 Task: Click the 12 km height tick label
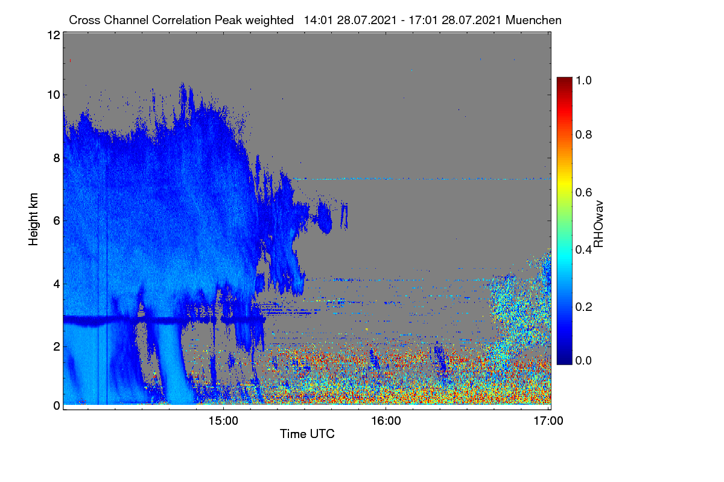click(53, 35)
